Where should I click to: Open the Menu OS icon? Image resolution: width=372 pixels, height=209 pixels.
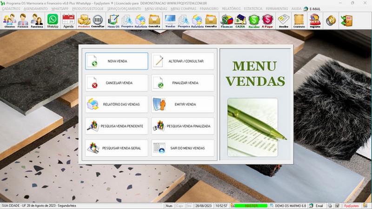(113, 20)
